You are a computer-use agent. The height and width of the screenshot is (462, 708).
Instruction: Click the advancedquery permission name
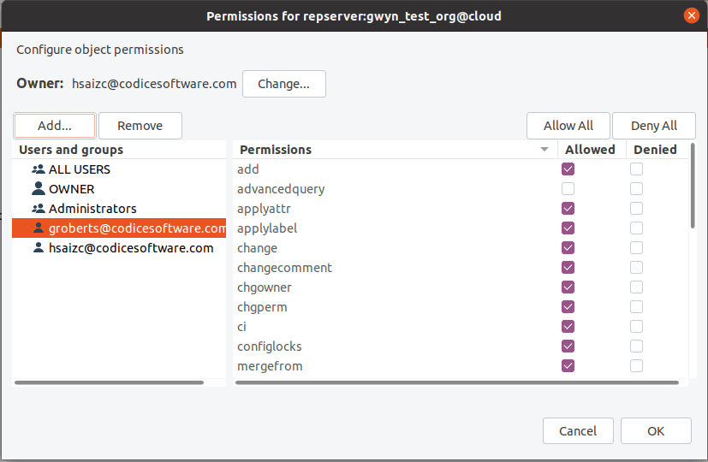point(281,189)
